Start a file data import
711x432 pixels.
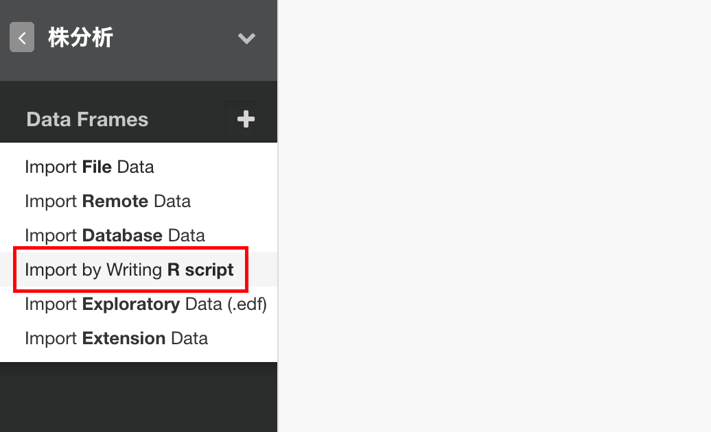(89, 167)
